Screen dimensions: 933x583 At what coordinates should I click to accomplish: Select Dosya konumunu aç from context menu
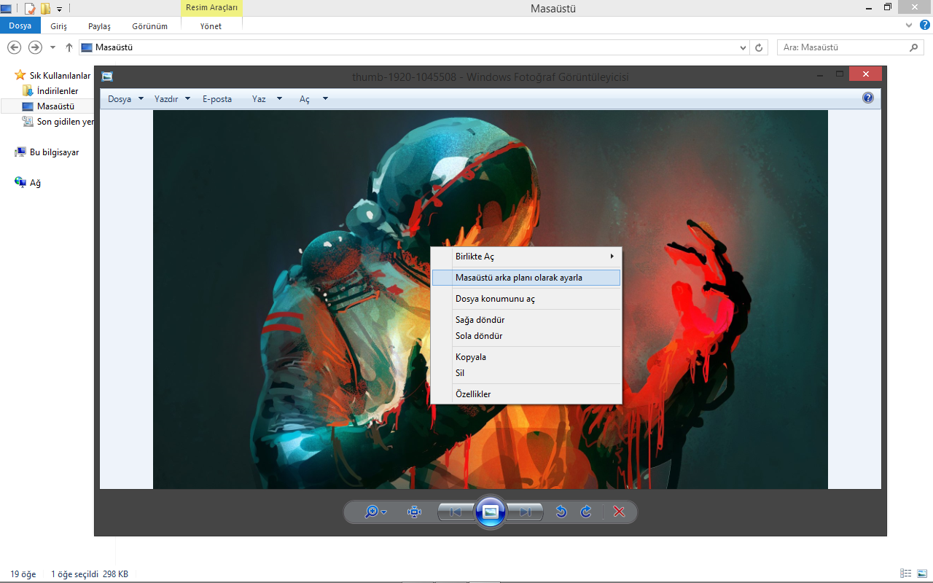(526, 299)
